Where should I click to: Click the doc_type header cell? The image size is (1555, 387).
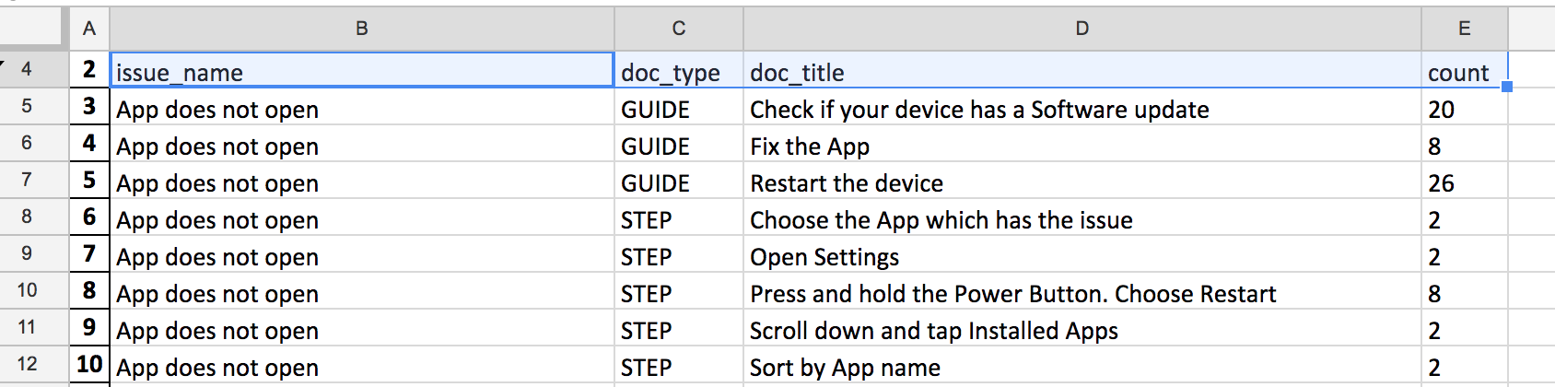pyautogui.click(x=678, y=71)
